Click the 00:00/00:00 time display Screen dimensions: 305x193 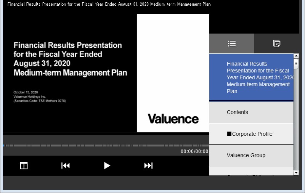(194, 151)
